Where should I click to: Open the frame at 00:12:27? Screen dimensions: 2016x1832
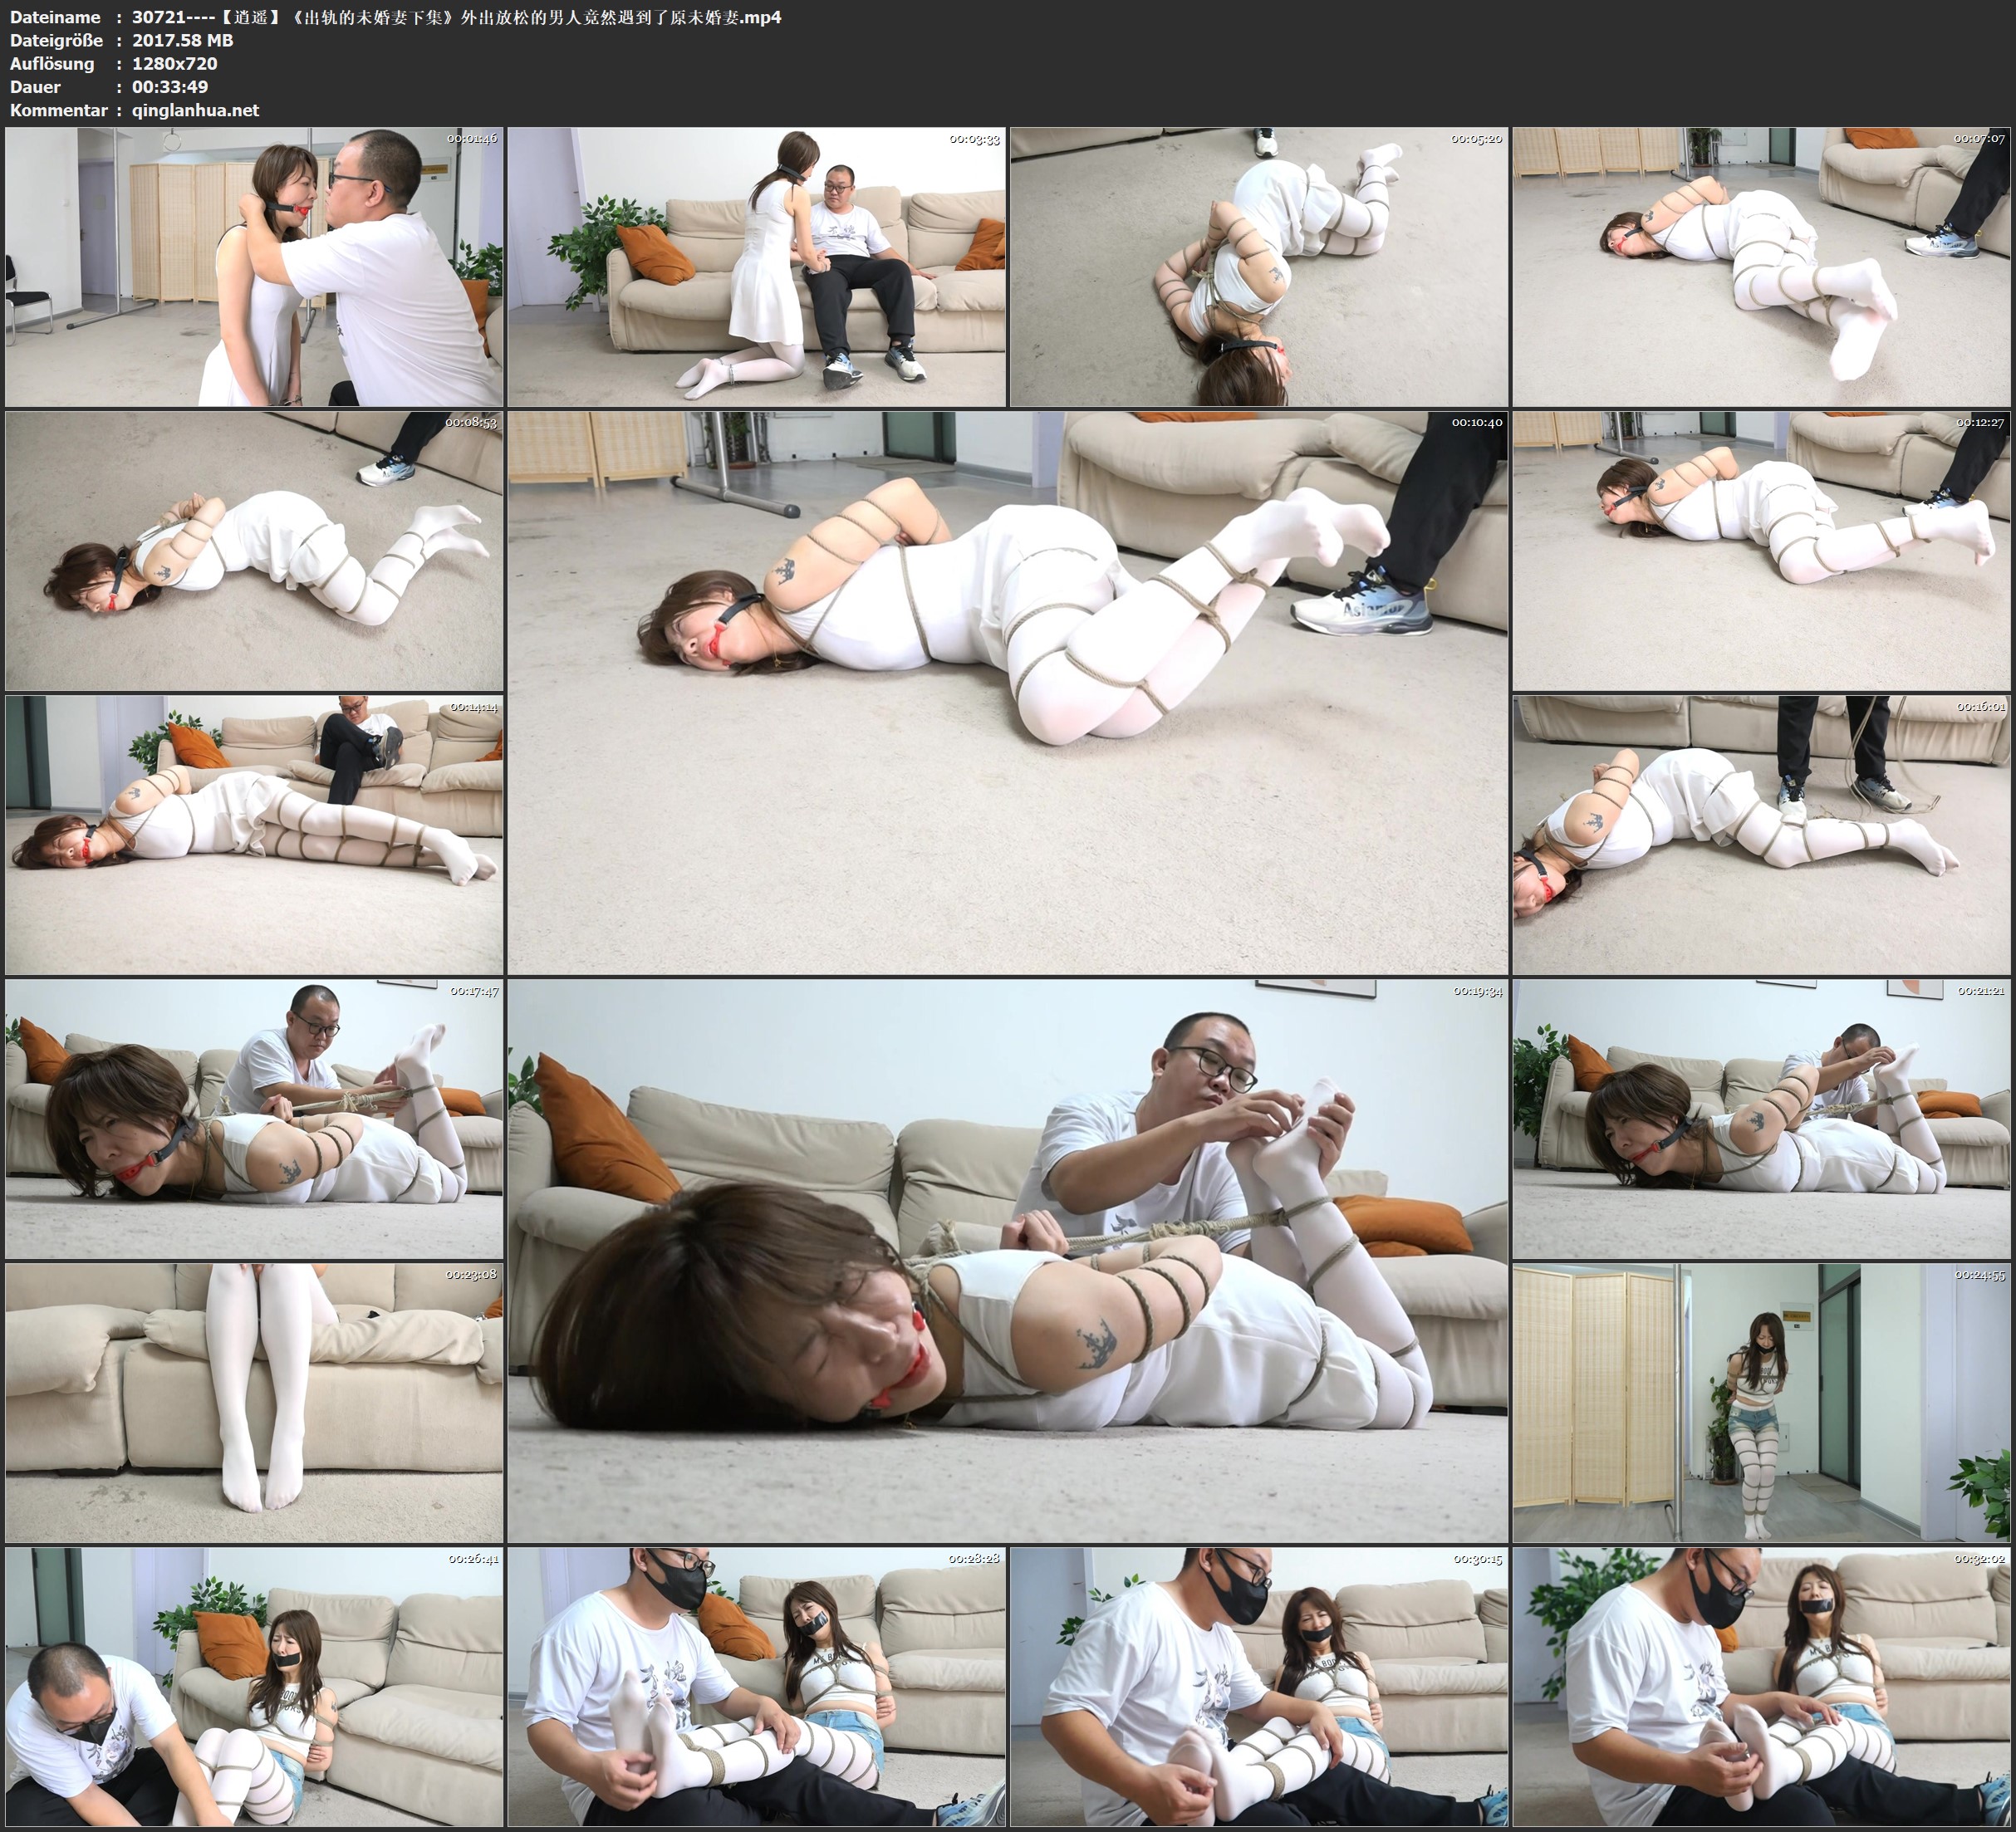pyautogui.click(x=1762, y=551)
